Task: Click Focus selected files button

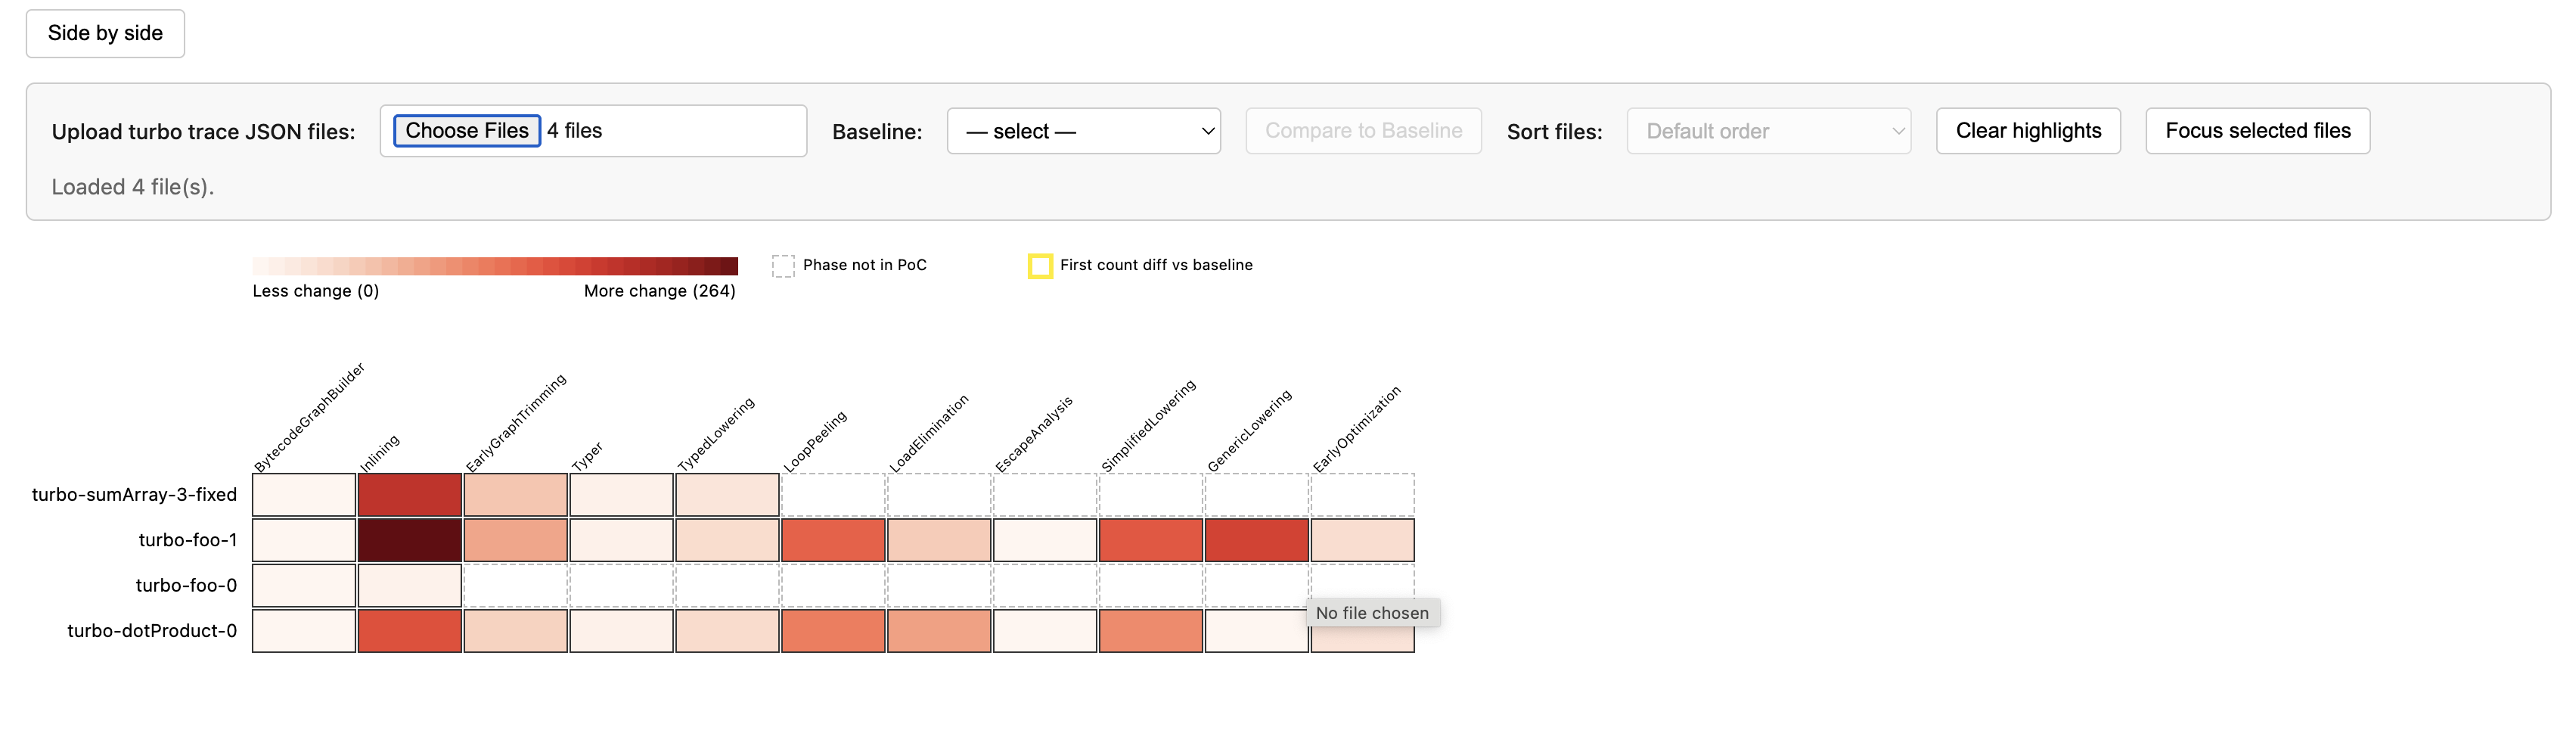Action: point(2258,131)
